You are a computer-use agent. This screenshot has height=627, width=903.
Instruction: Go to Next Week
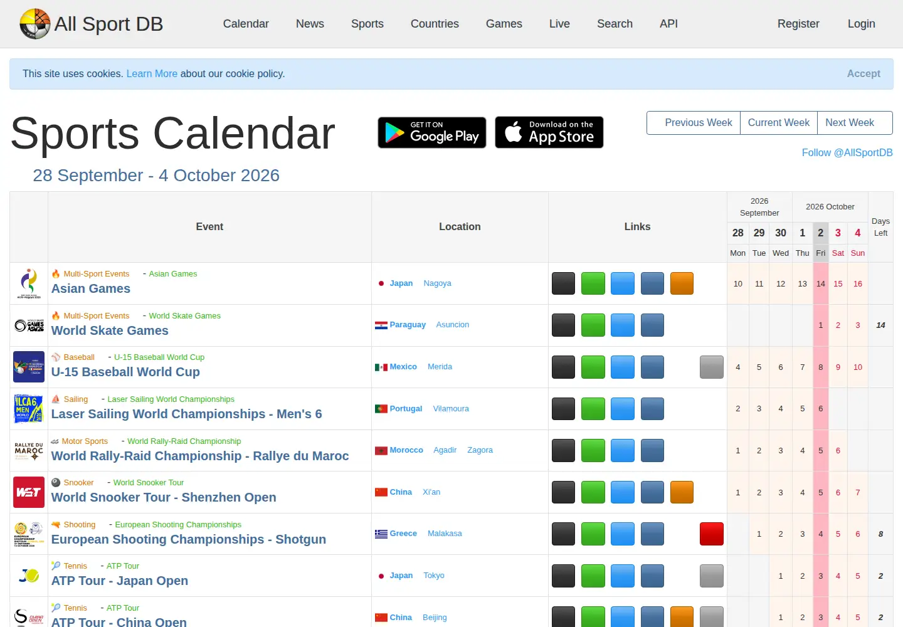point(855,123)
